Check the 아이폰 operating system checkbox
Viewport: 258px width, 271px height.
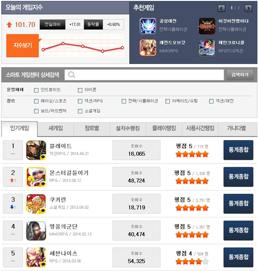click(x=80, y=90)
